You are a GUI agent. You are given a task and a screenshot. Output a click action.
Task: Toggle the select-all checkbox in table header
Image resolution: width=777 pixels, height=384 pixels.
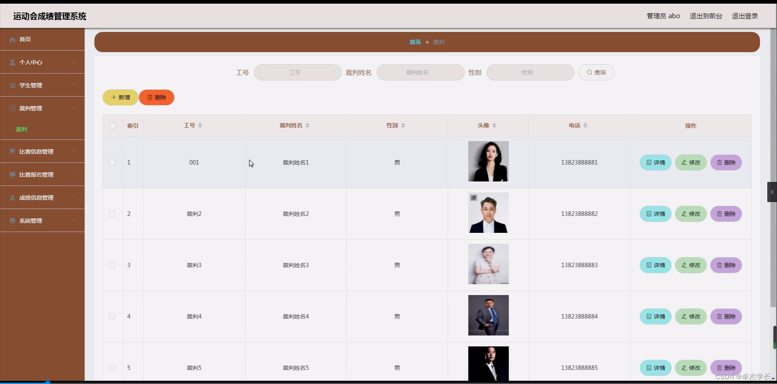[x=113, y=126]
